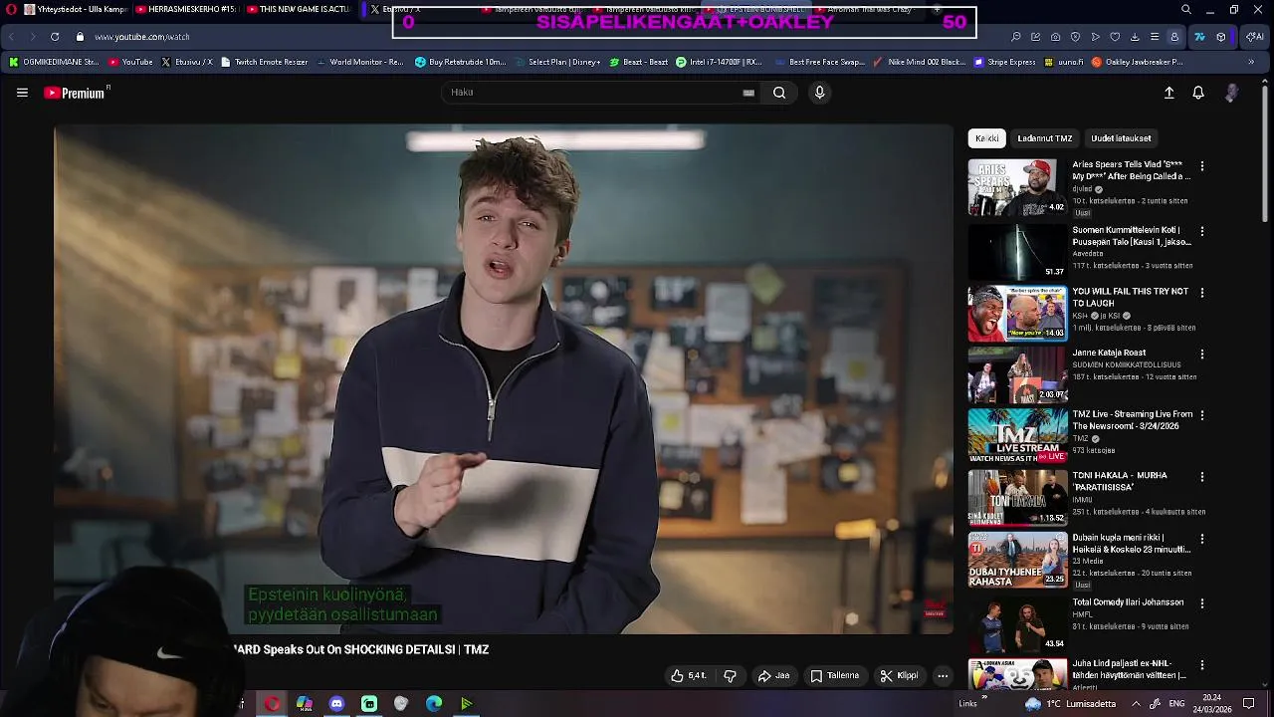This screenshot has width=1274, height=717.
Task: Click the heart icon in browser toolbar
Action: pos(1115,37)
